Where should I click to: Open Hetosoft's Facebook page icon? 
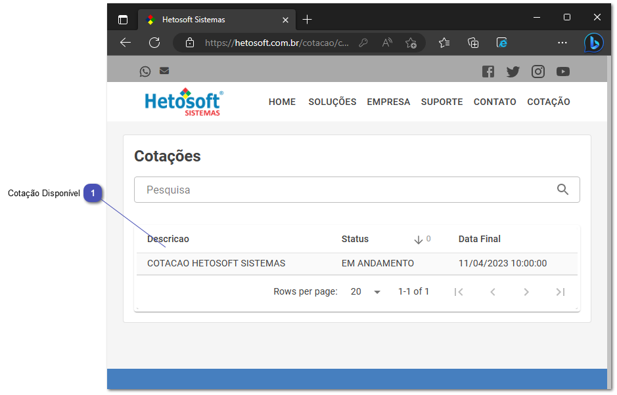[x=488, y=71]
